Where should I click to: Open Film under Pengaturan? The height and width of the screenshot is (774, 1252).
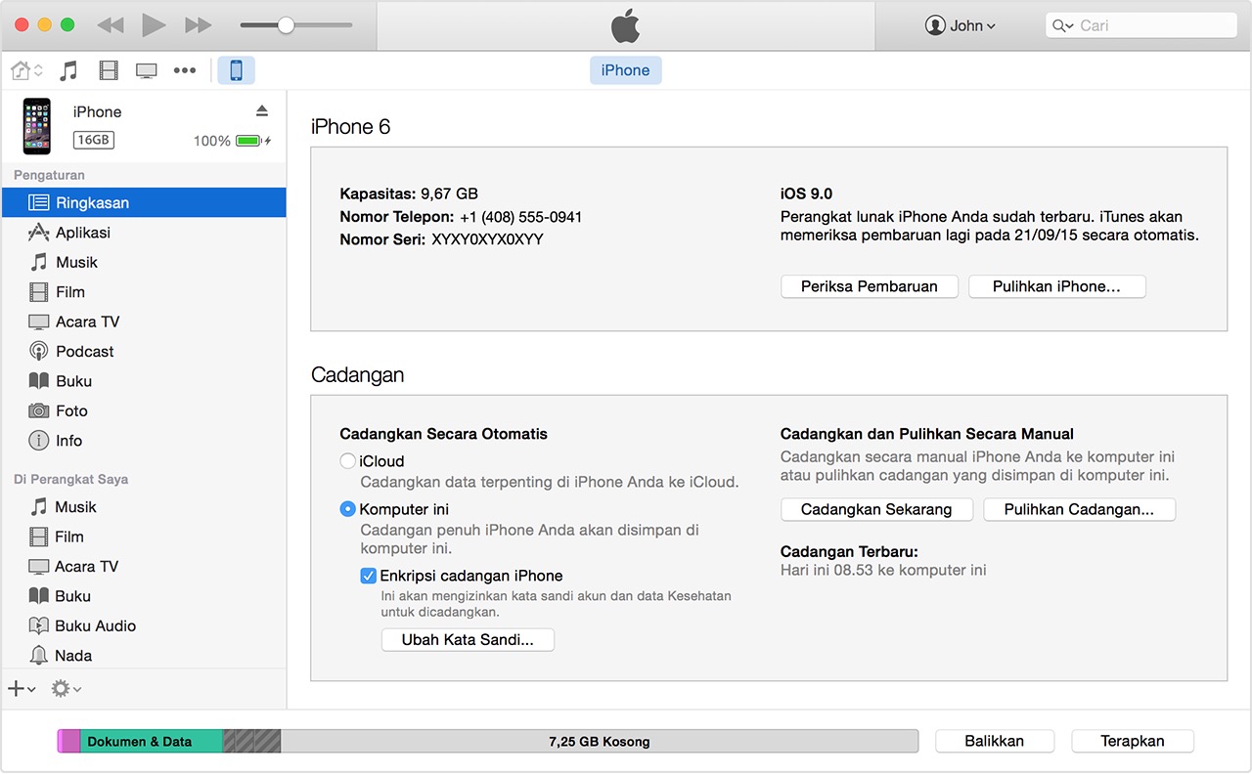pyautogui.click(x=144, y=291)
